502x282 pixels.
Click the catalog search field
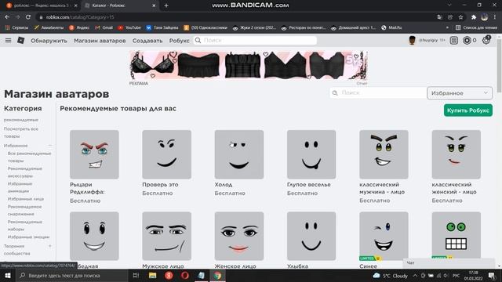click(x=378, y=92)
